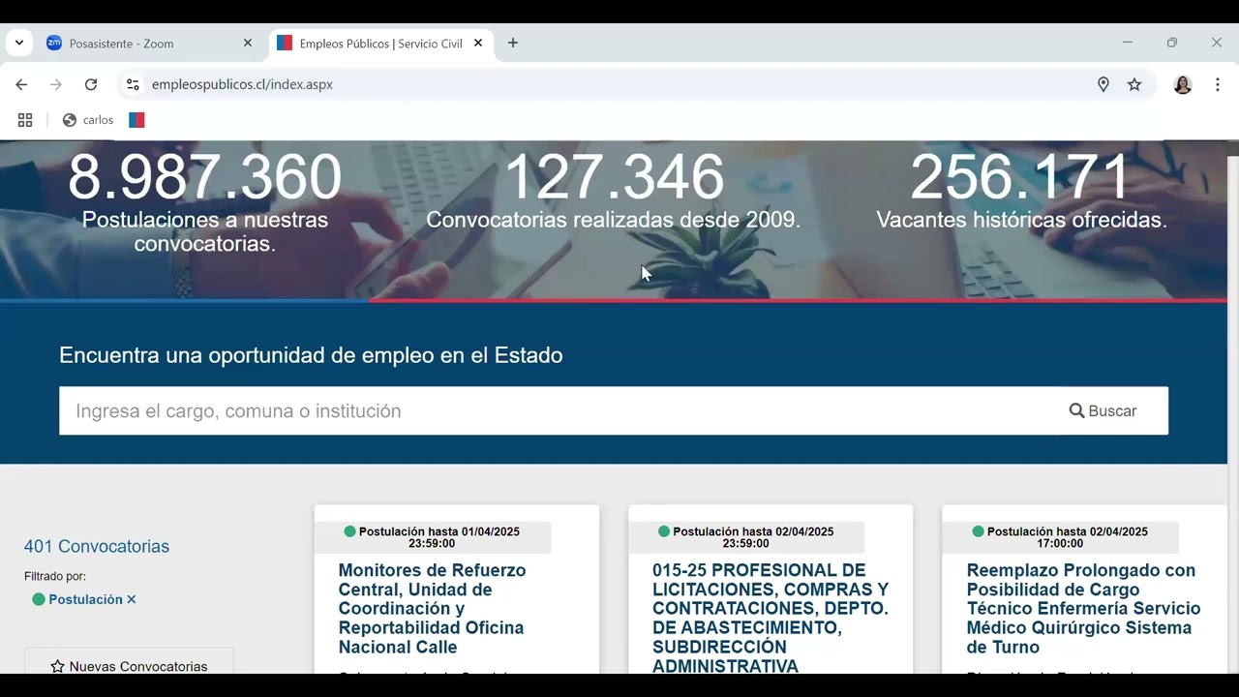
Task: Click the 401 Convocatorias text
Action: click(97, 546)
